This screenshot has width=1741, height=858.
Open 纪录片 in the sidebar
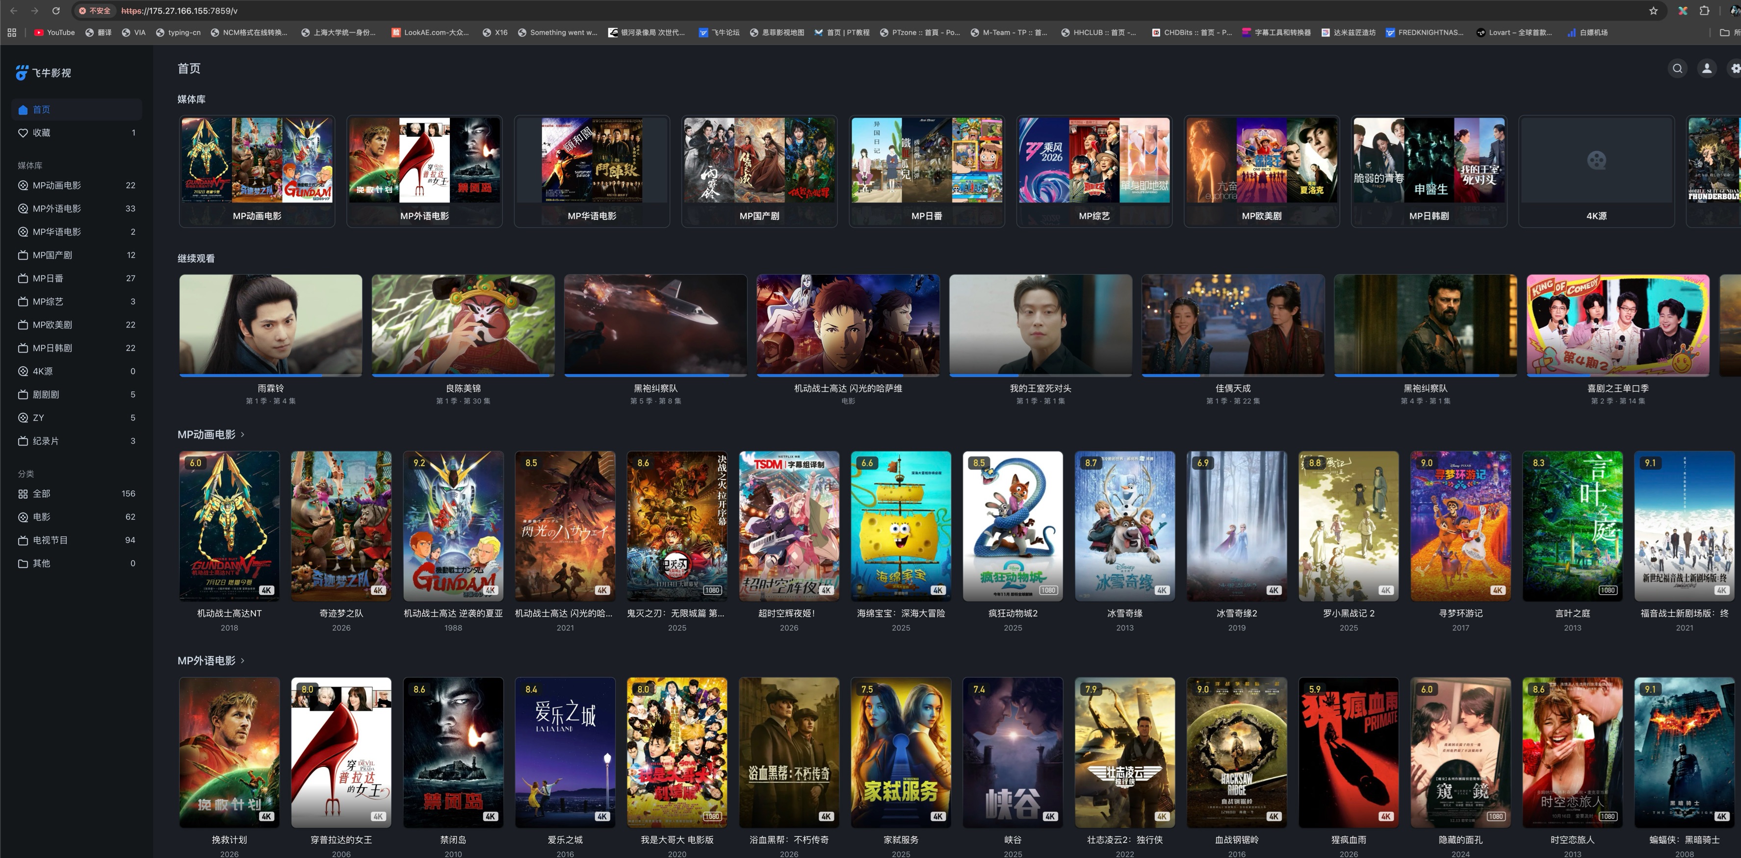77,440
